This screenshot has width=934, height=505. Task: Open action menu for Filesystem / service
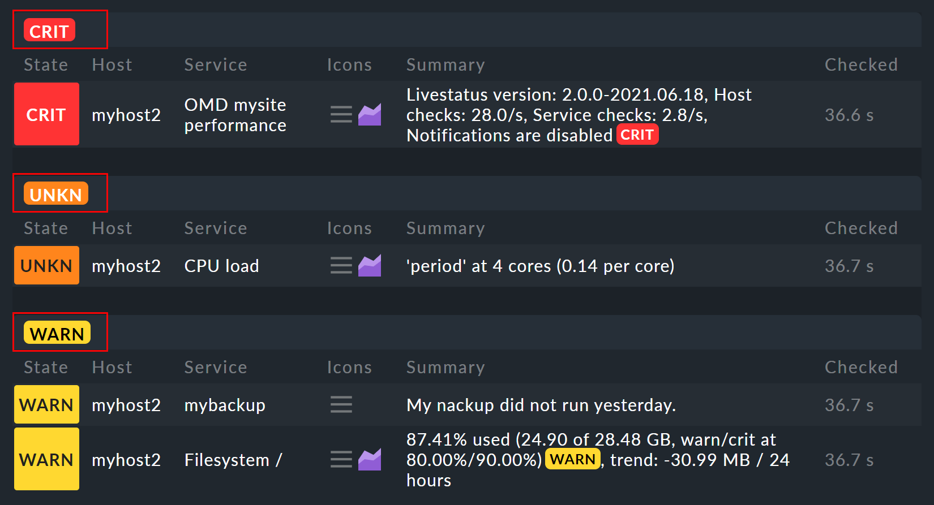[x=341, y=460]
